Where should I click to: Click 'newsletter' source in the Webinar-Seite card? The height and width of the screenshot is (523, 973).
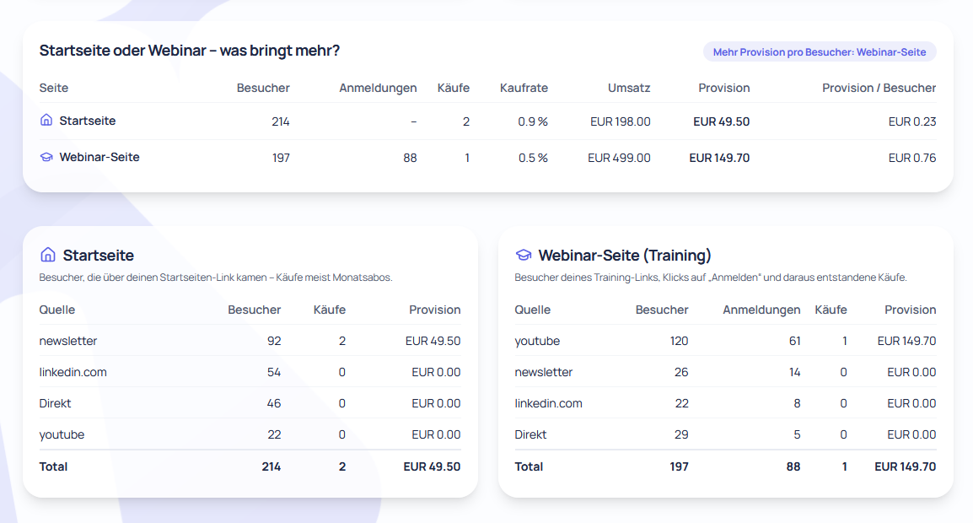544,372
